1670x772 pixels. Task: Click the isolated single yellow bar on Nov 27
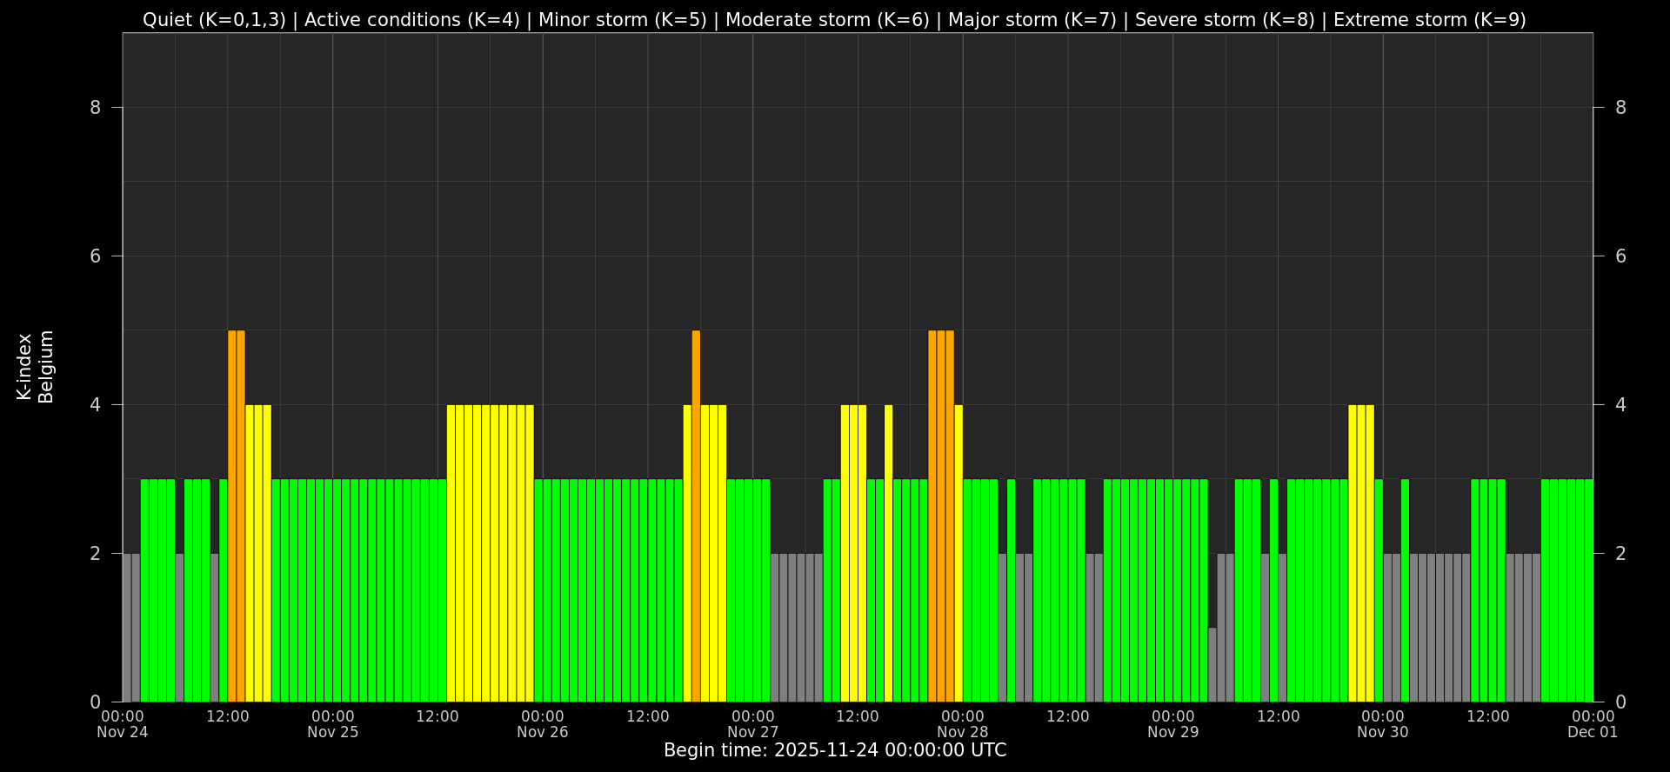pyautogui.click(x=888, y=553)
